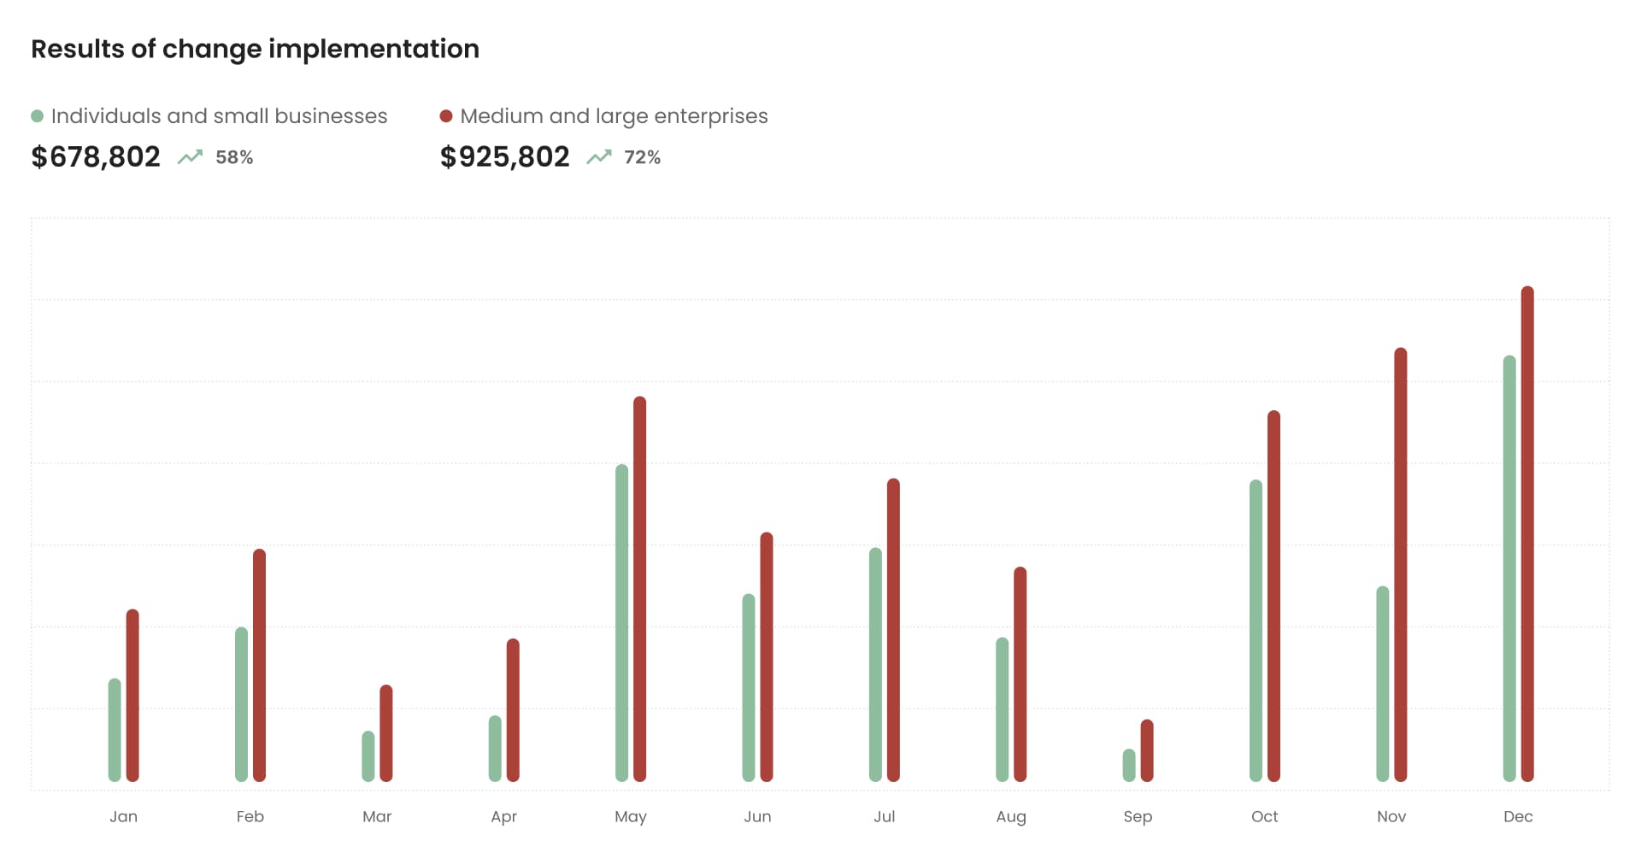Toggle the Medium and large enterprises legend

[614, 116]
